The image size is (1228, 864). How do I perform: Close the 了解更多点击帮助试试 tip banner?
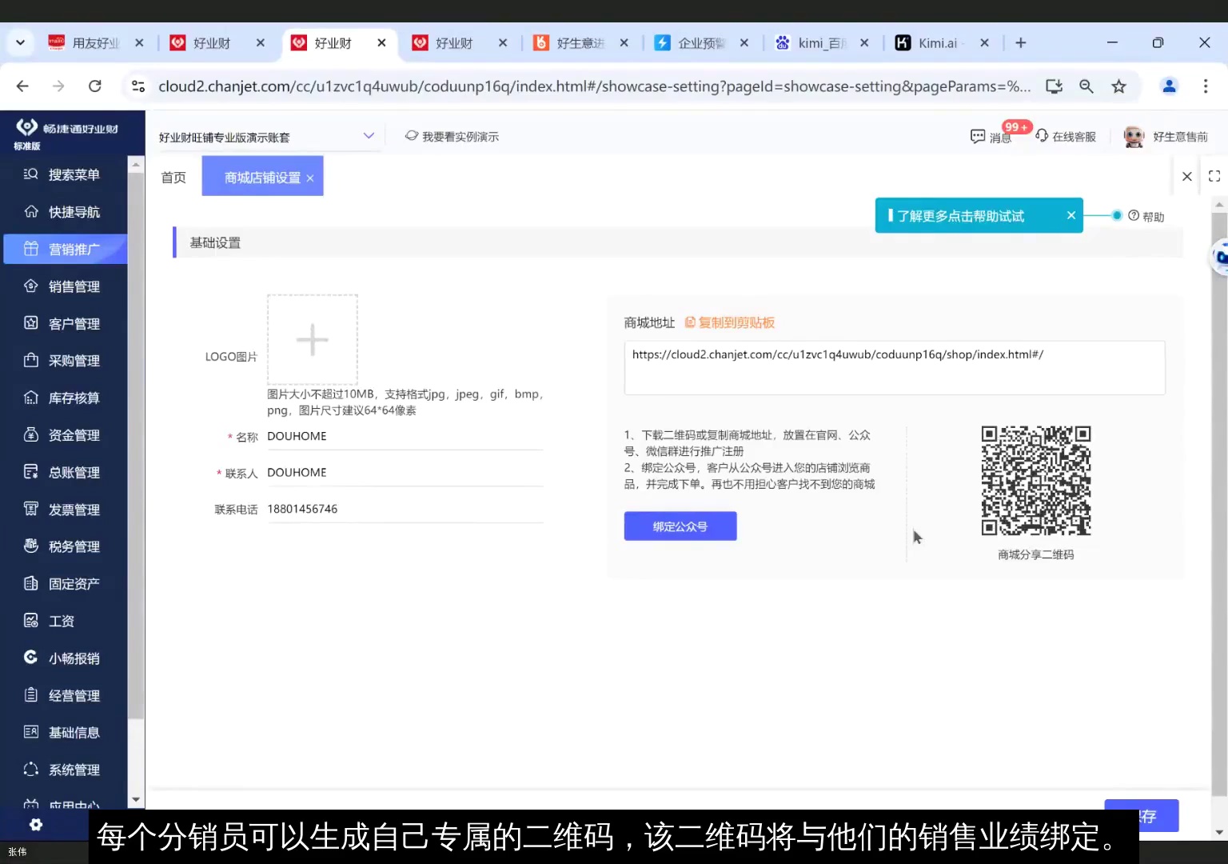tap(1071, 215)
